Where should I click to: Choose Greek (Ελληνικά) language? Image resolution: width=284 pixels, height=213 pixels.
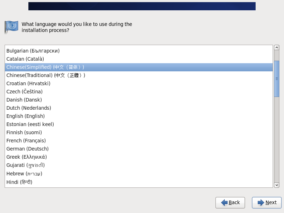pos(139,157)
